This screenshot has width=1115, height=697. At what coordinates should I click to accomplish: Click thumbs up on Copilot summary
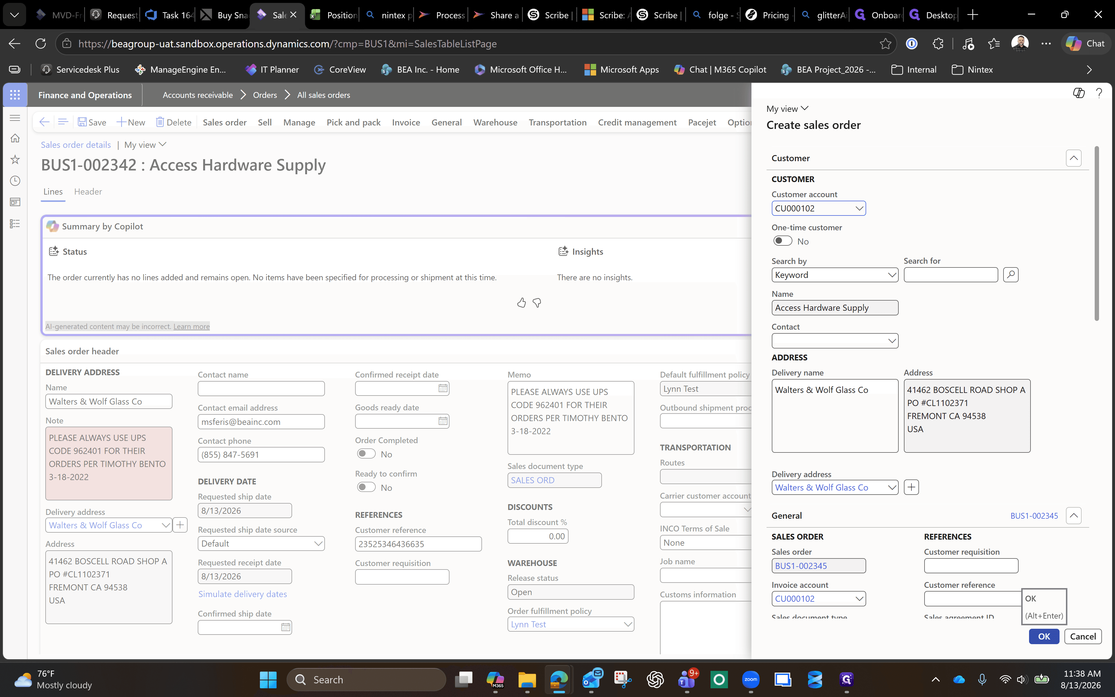[x=521, y=303]
